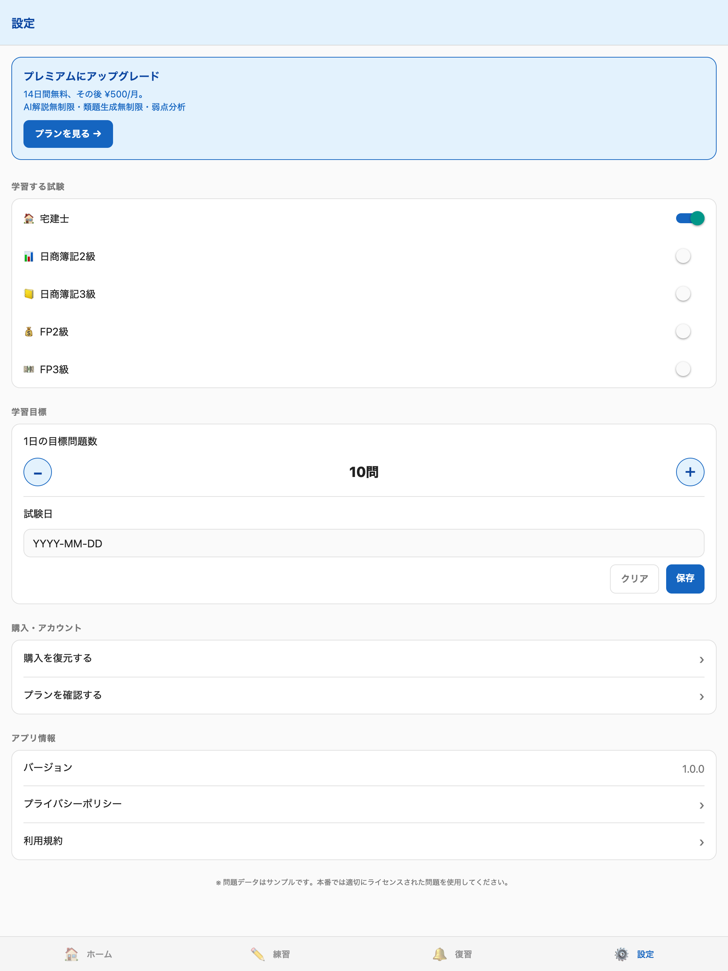This screenshot has height=971, width=728.
Task: Click the 1日の目標問題数 label
Action: pyautogui.click(x=60, y=441)
